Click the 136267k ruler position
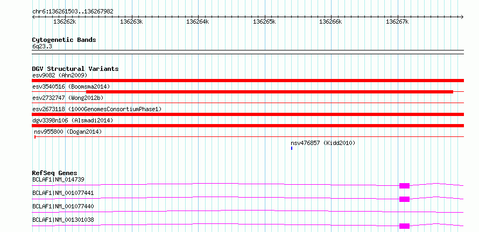479x232 pixels. tap(397, 21)
